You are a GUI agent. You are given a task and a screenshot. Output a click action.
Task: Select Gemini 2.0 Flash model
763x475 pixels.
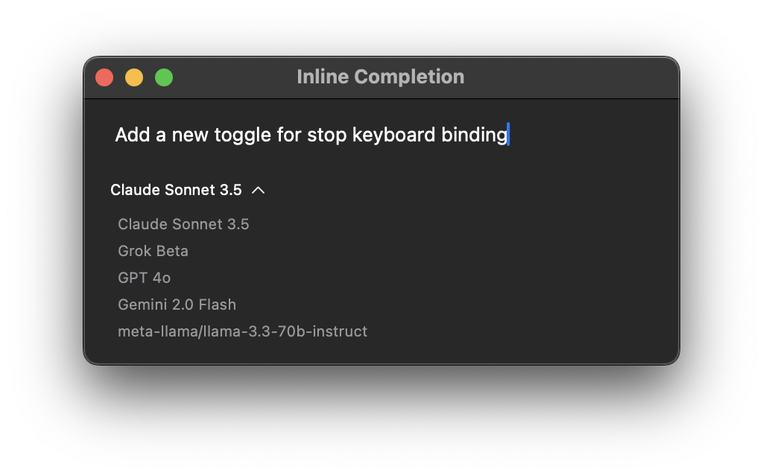[177, 305]
